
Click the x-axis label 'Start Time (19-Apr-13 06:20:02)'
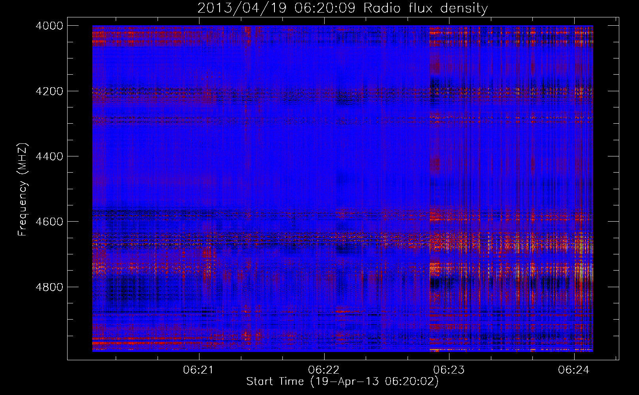pyautogui.click(x=342, y=382)
